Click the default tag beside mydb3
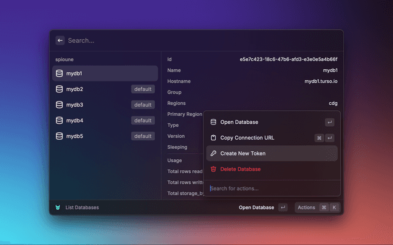Viewport: 393px width, 245px height. [142, 105]
